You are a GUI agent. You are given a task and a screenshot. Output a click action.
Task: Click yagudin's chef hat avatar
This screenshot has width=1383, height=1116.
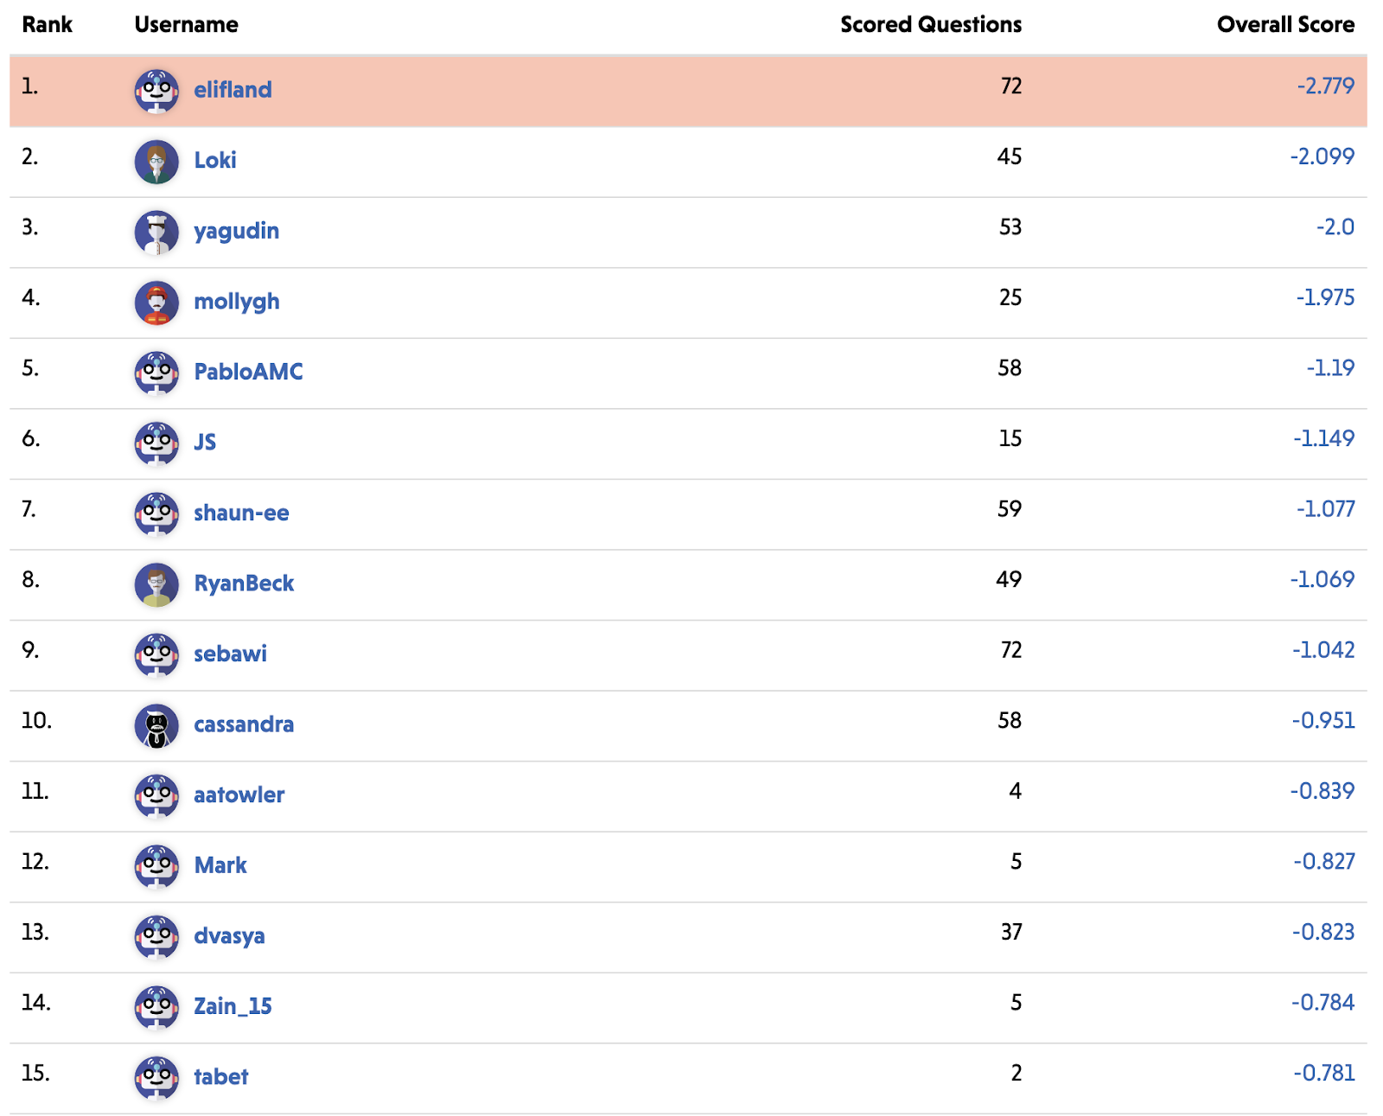pyautogui.click(x=156, y=232)
